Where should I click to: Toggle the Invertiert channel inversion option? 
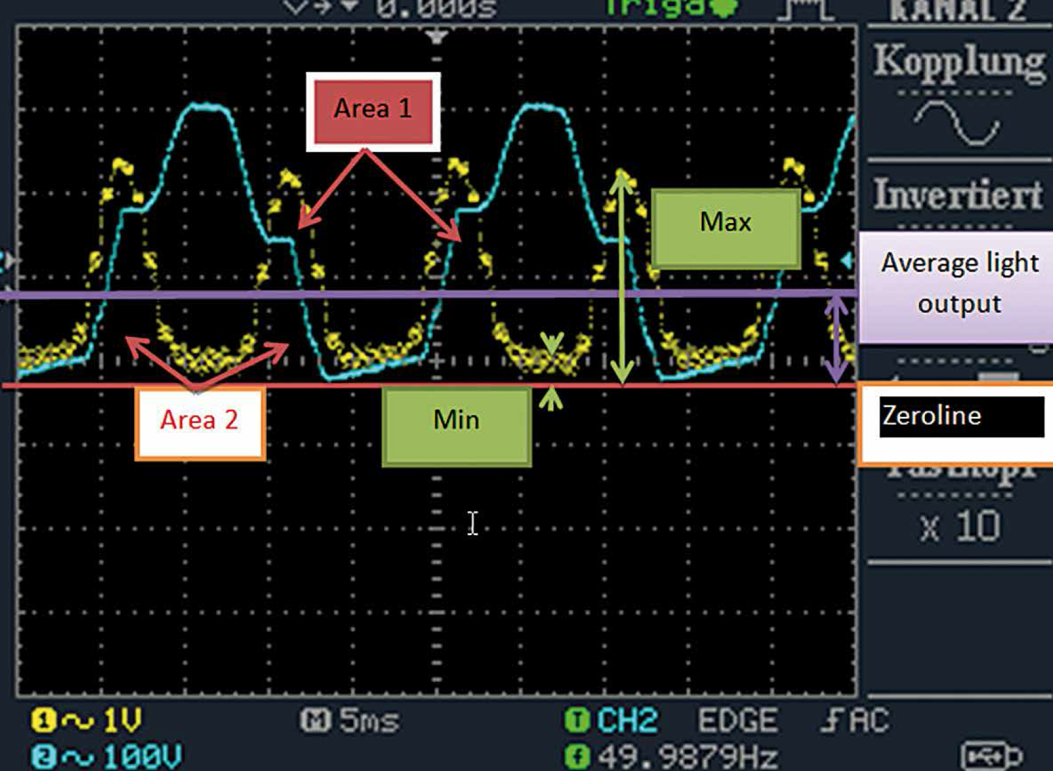click(x=958, y=193)
